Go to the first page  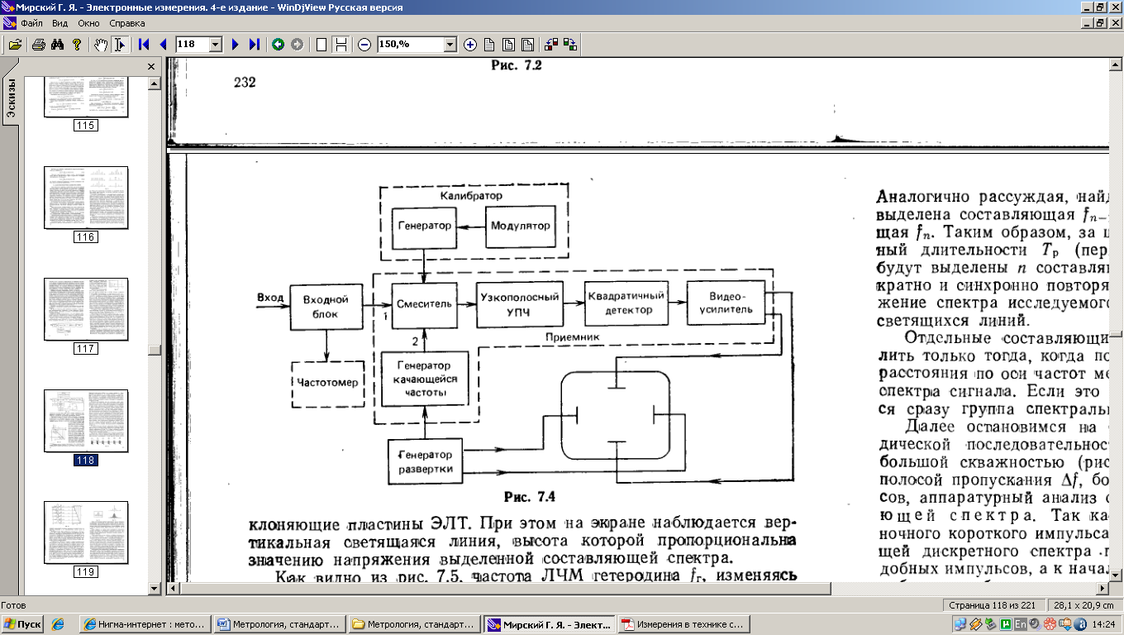pyautogui.click(x=145, y=45)
